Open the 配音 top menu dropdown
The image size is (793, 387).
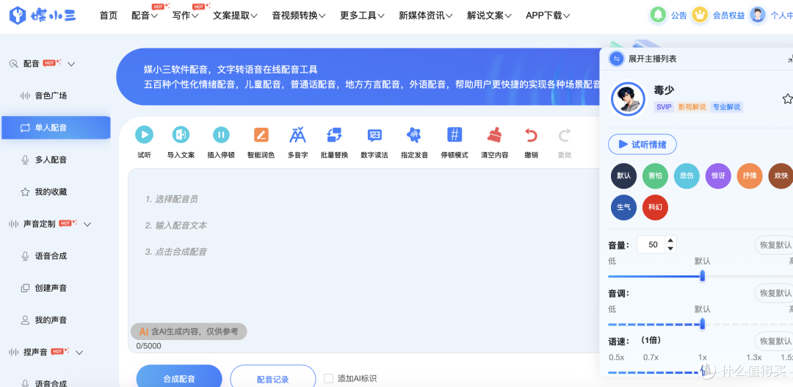(x=145, y=15)
